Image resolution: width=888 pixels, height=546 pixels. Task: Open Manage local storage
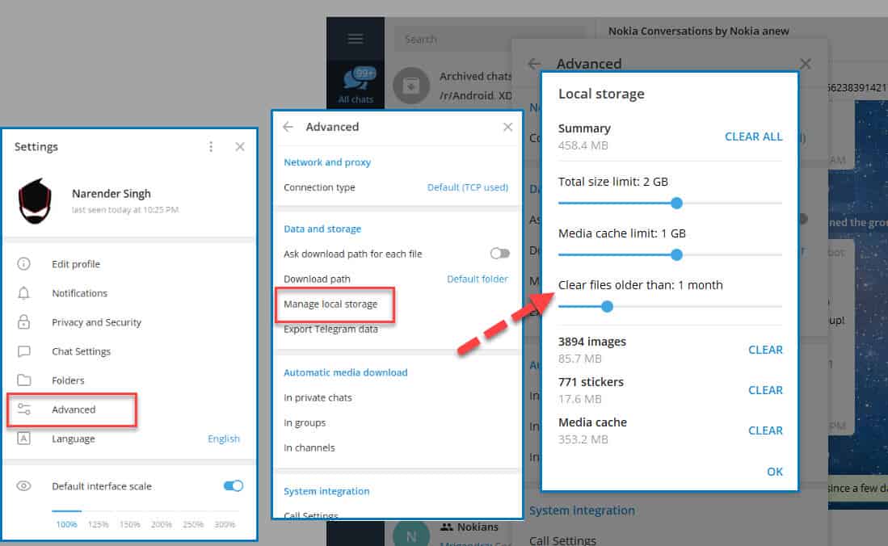330,304
